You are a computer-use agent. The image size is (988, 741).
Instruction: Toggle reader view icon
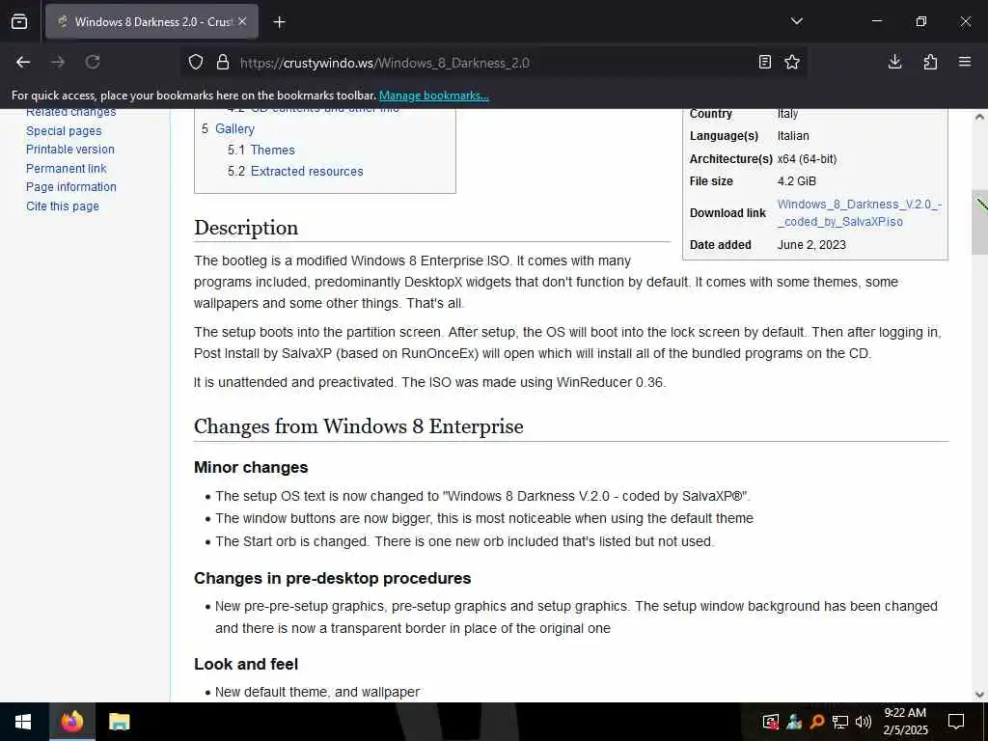pyautogui.click(x=764, y=63)
